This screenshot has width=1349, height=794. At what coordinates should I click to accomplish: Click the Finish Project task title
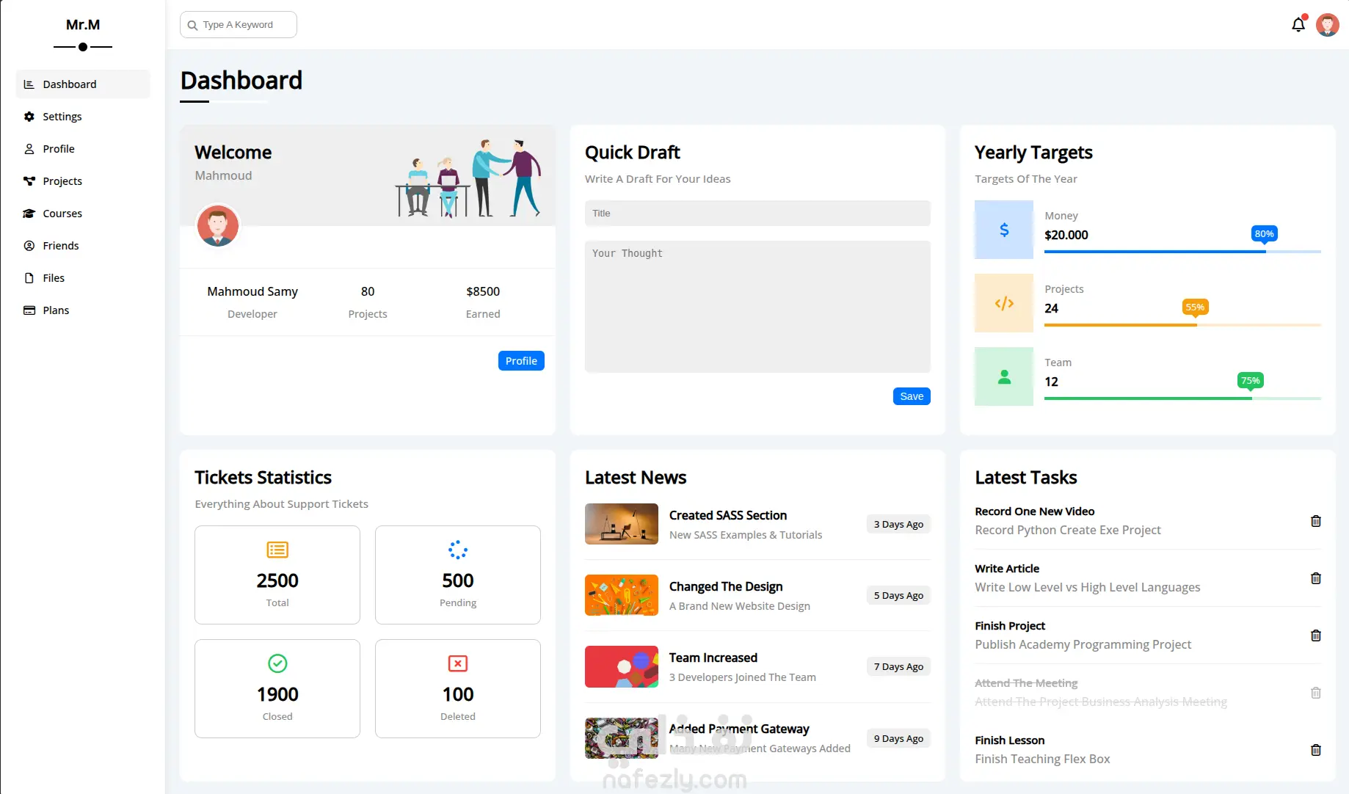[x=1010, y=626]
